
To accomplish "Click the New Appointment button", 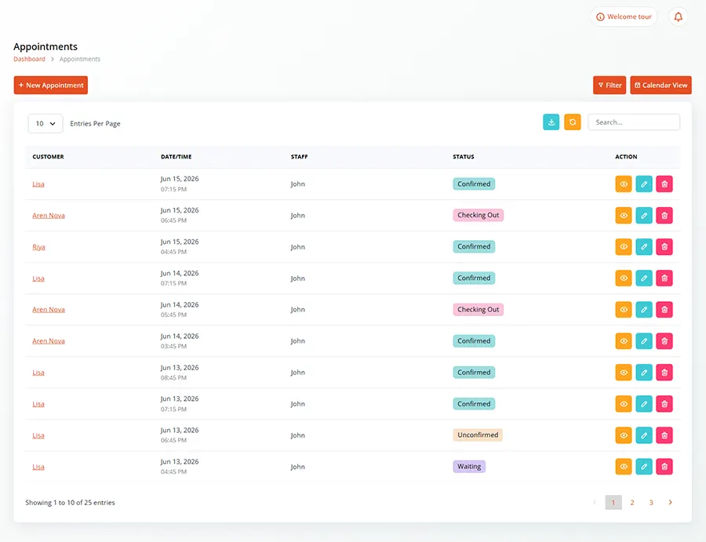I will click(x=51, y=85).
